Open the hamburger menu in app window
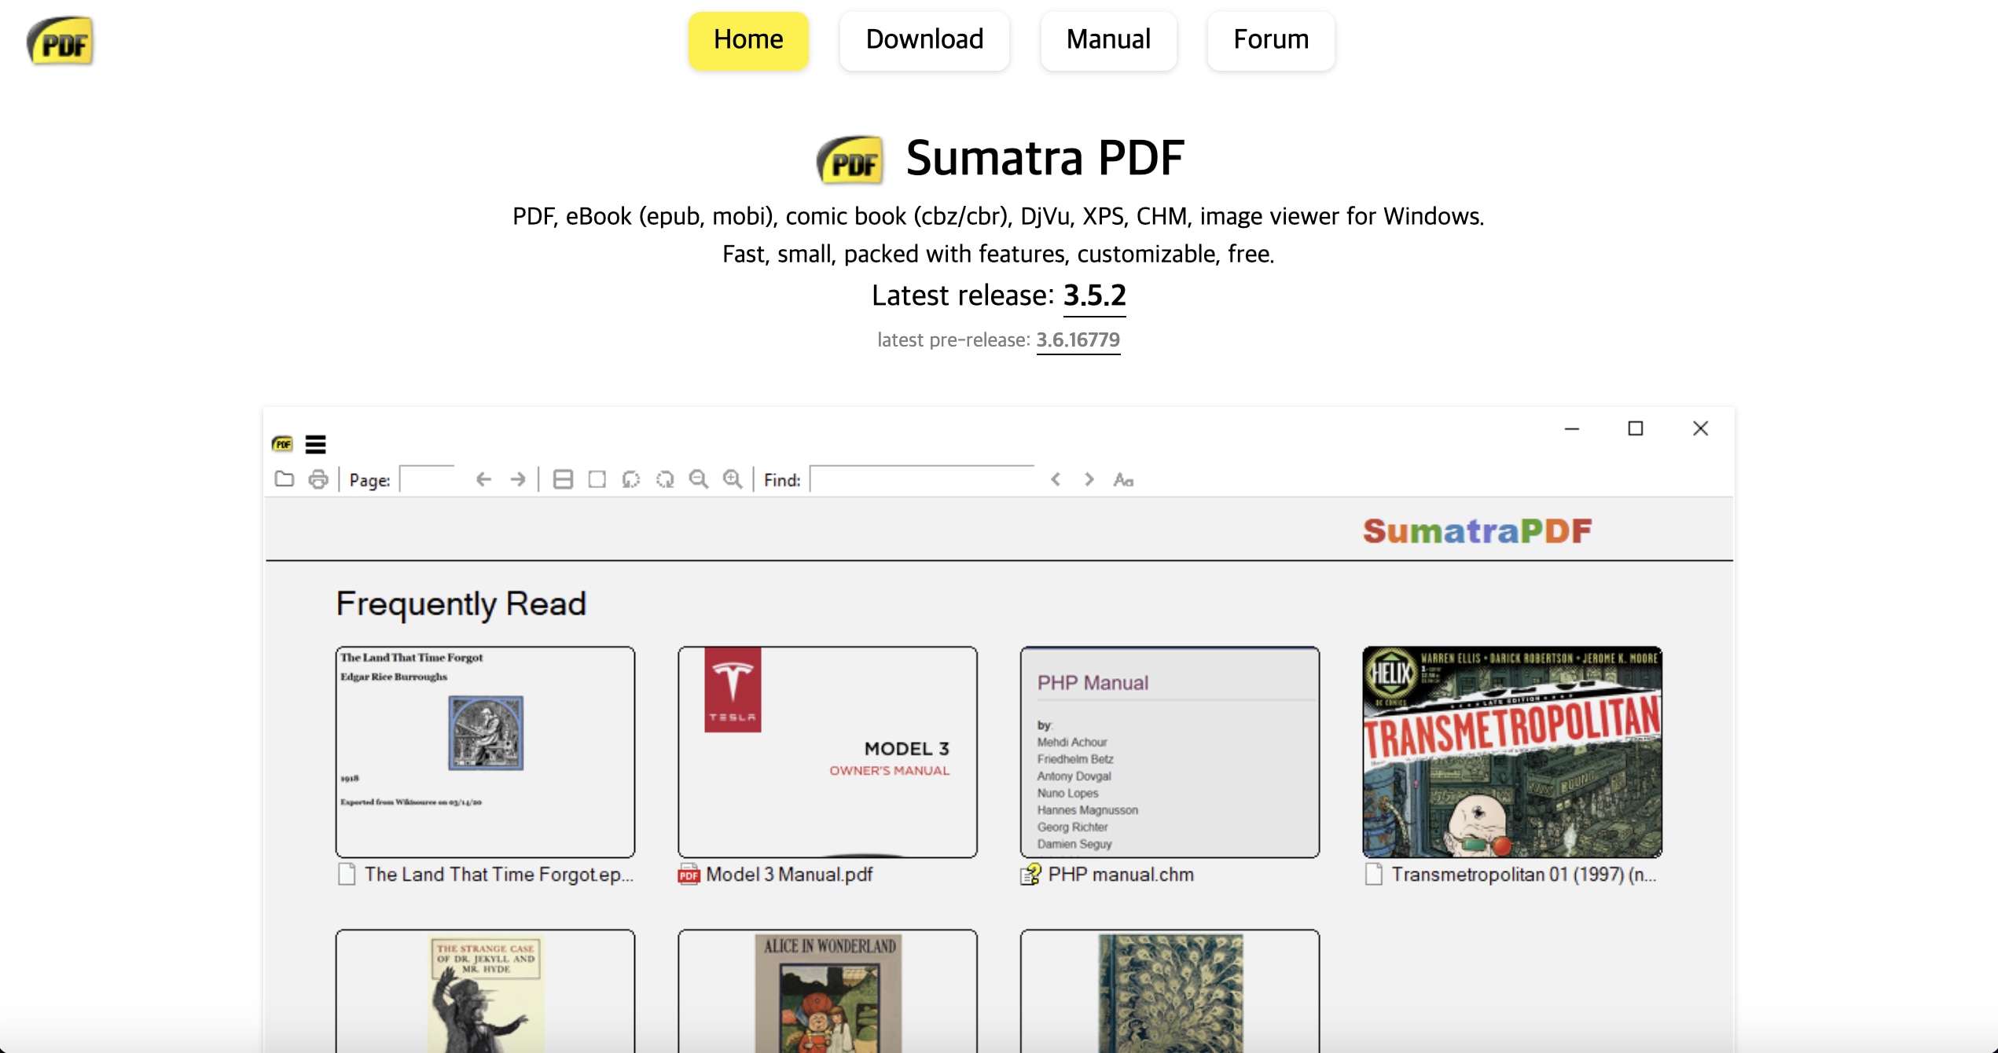This screenshot has width=1998, height=1053. coord(315,445)
